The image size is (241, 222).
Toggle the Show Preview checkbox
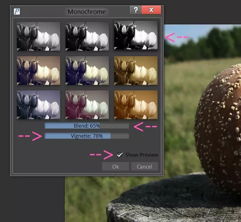[120, 155]
